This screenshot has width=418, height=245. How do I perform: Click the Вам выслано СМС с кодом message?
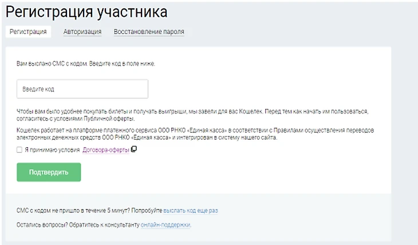coord(85,64)
